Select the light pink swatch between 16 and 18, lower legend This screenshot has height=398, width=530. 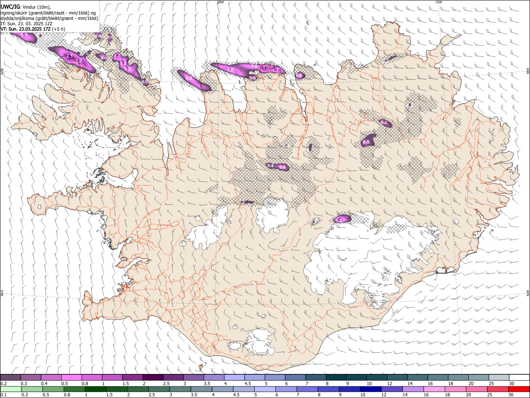(434, 389)
